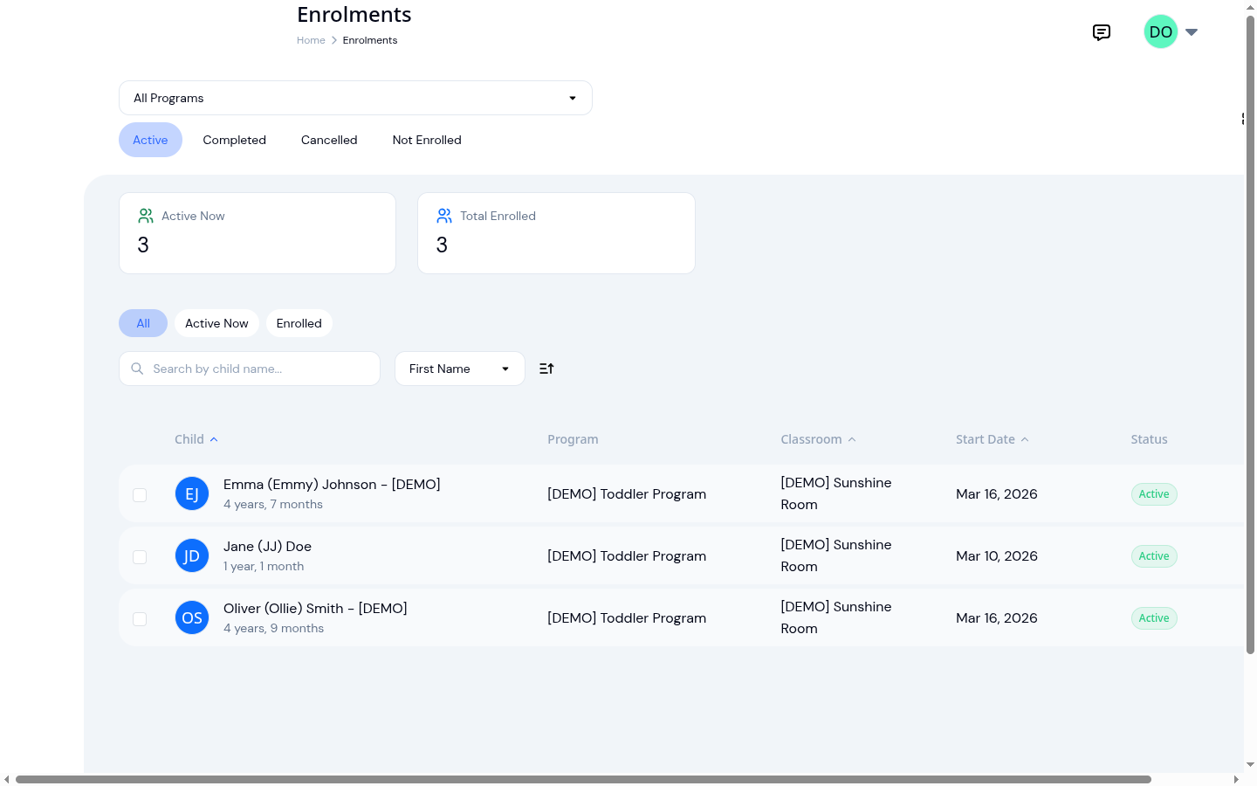The height and width of the screenshot is (786, 1257).
Task: Click the Active status badge for Jane Doe
Action: 1154,556
